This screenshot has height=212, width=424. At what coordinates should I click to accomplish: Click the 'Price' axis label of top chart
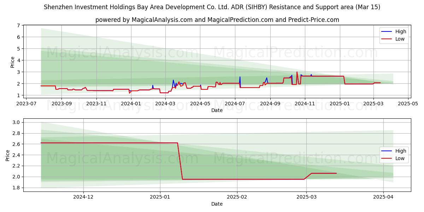point(13,62)
